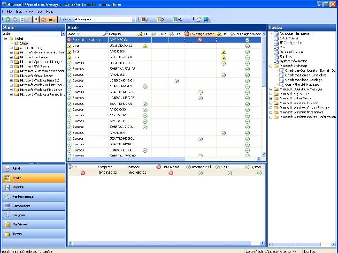
Task: Click the Information Store critical icon in the details pane
Action: (171, 173)
